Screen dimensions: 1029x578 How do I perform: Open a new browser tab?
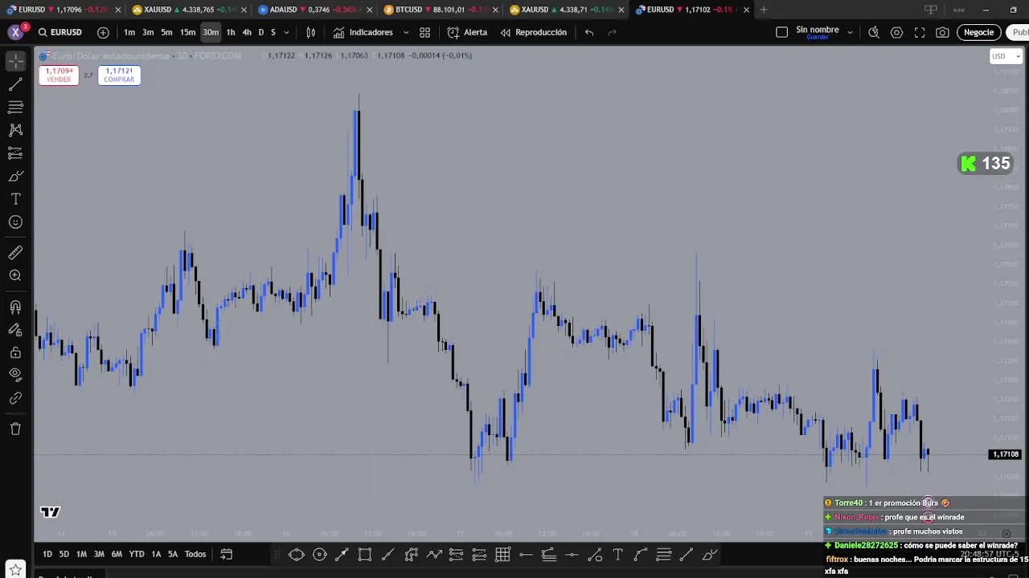tap(763, 10)
